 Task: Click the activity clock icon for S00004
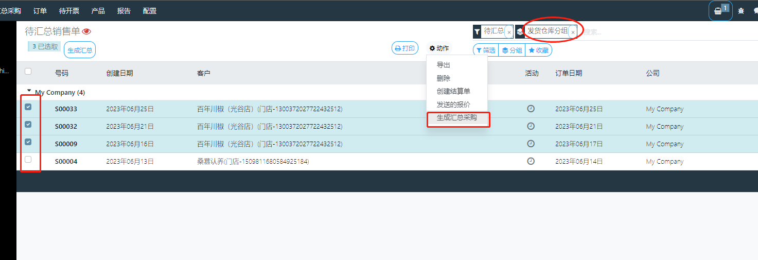tap(531, 161)
